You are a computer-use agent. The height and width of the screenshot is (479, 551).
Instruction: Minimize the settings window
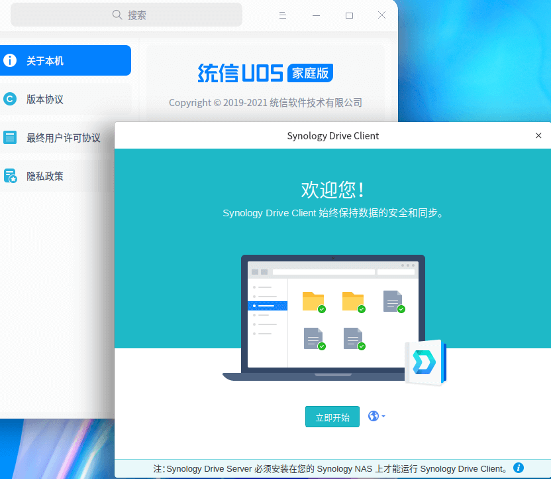coord(317,15)
